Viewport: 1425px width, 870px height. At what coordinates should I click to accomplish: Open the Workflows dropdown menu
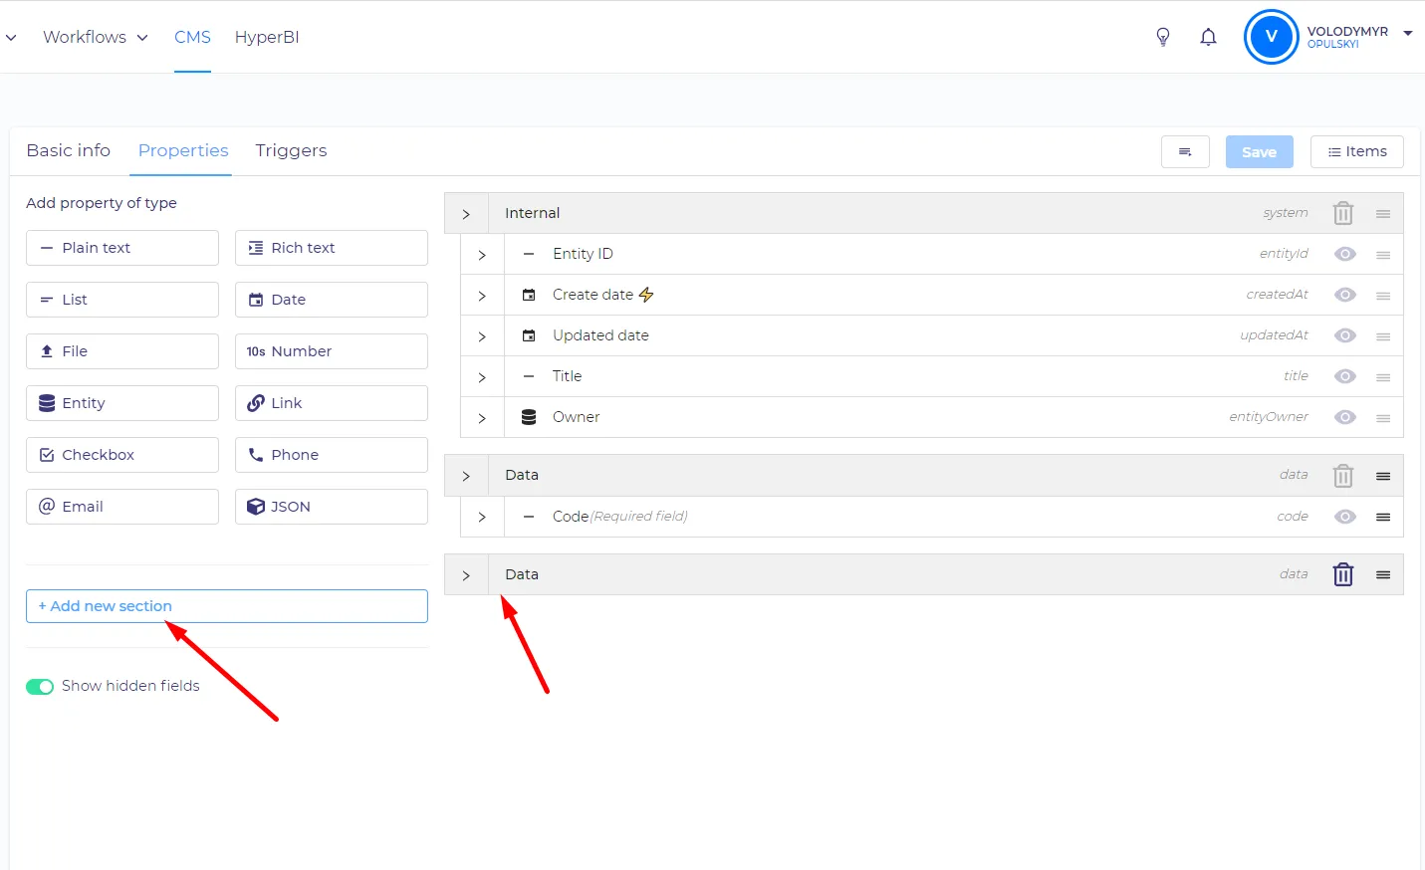pyautogui.click(x=96, y=37)
